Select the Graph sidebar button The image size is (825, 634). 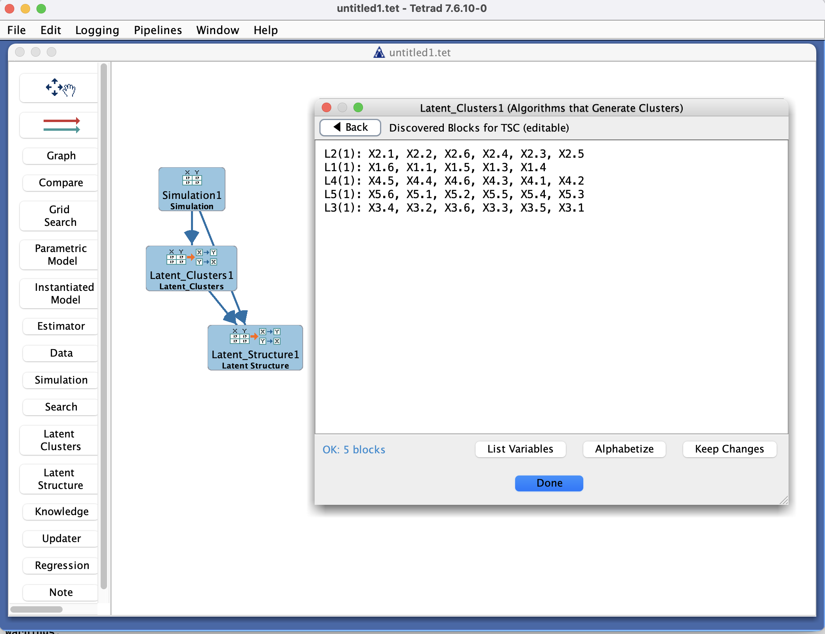click(x=60, y=156)
